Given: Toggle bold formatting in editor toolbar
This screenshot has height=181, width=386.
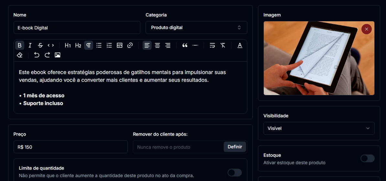Looking at the screenshot, I should (x=20, y=45).
